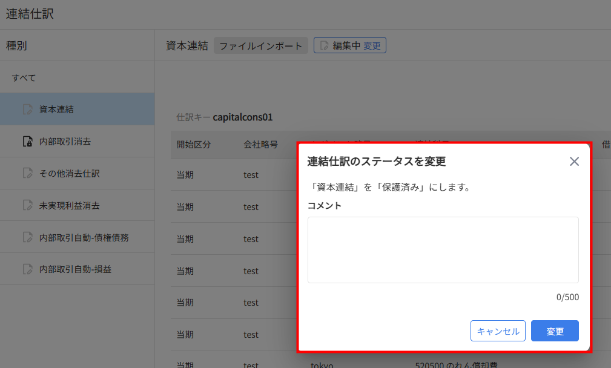Select the tokyo cell in bottom row
Screen dimensions: 611x368
point(322,365)
